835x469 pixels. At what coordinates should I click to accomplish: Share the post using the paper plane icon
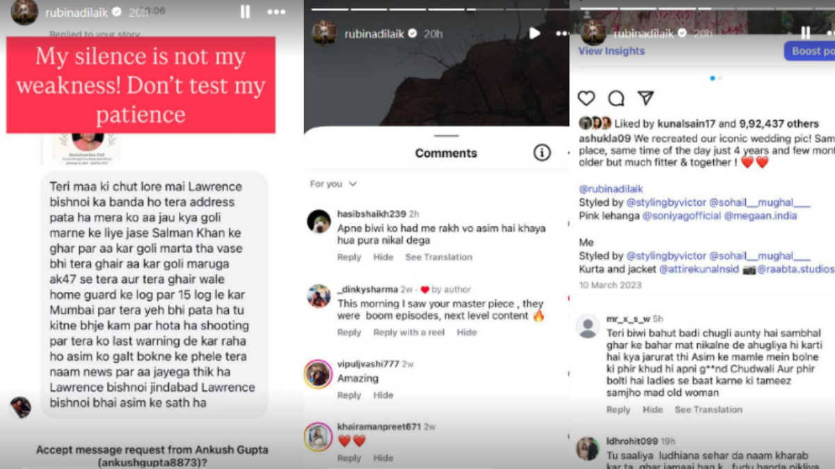(646, 99)
